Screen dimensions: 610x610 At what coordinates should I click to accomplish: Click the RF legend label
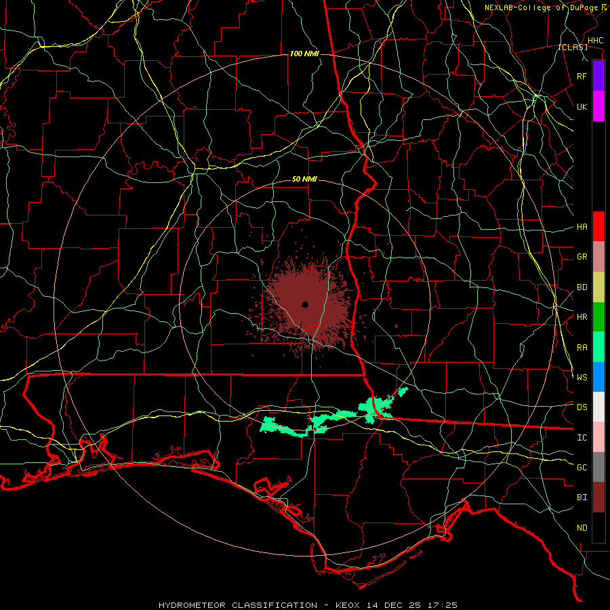tap(582, 76)
